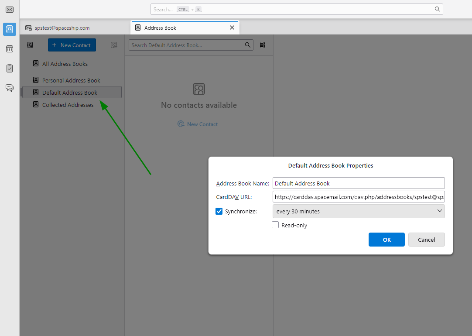Open the Tasks space icon
The image size is (472, 336).
(x=9, y=68)
